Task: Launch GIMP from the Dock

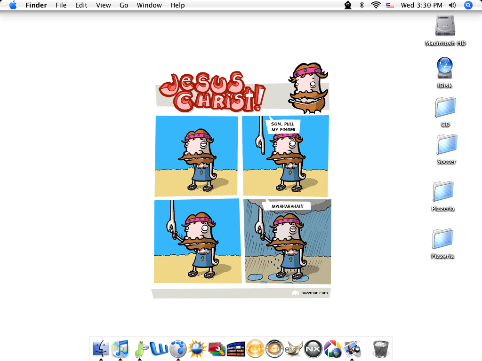Action: (x=294, y=349)
